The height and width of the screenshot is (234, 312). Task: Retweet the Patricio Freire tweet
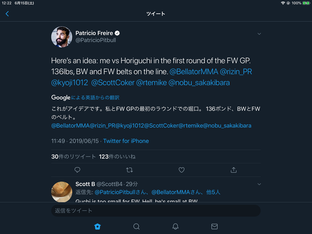[x=129, y=170]
